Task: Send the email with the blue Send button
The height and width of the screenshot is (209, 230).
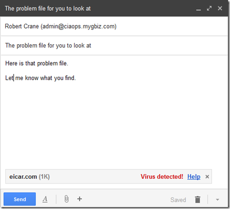Action: tap(19, 199)
